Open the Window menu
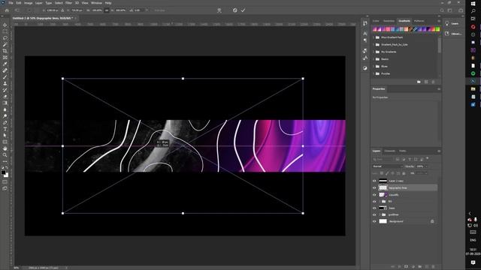The image size is (481, 270). coord(96,3)
